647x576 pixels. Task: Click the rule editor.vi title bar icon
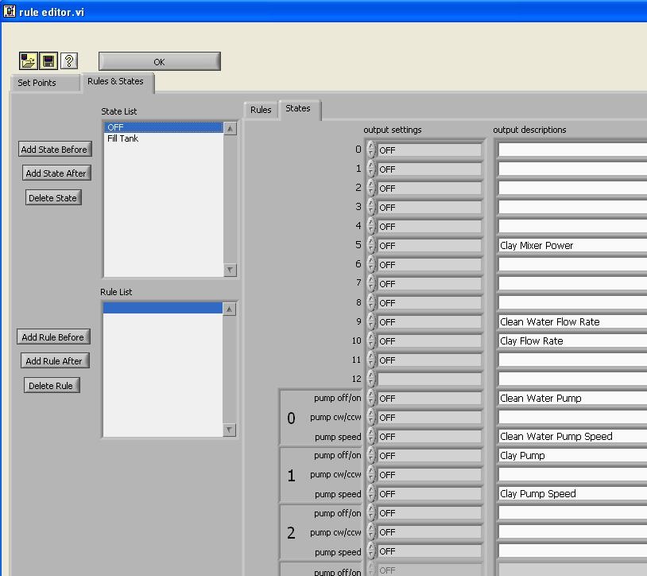pos(9,11)
